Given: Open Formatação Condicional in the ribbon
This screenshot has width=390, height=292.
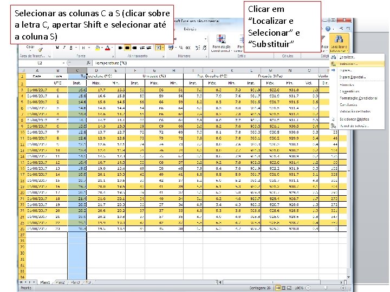Looking at the screenshot, I should coord(221,43).
